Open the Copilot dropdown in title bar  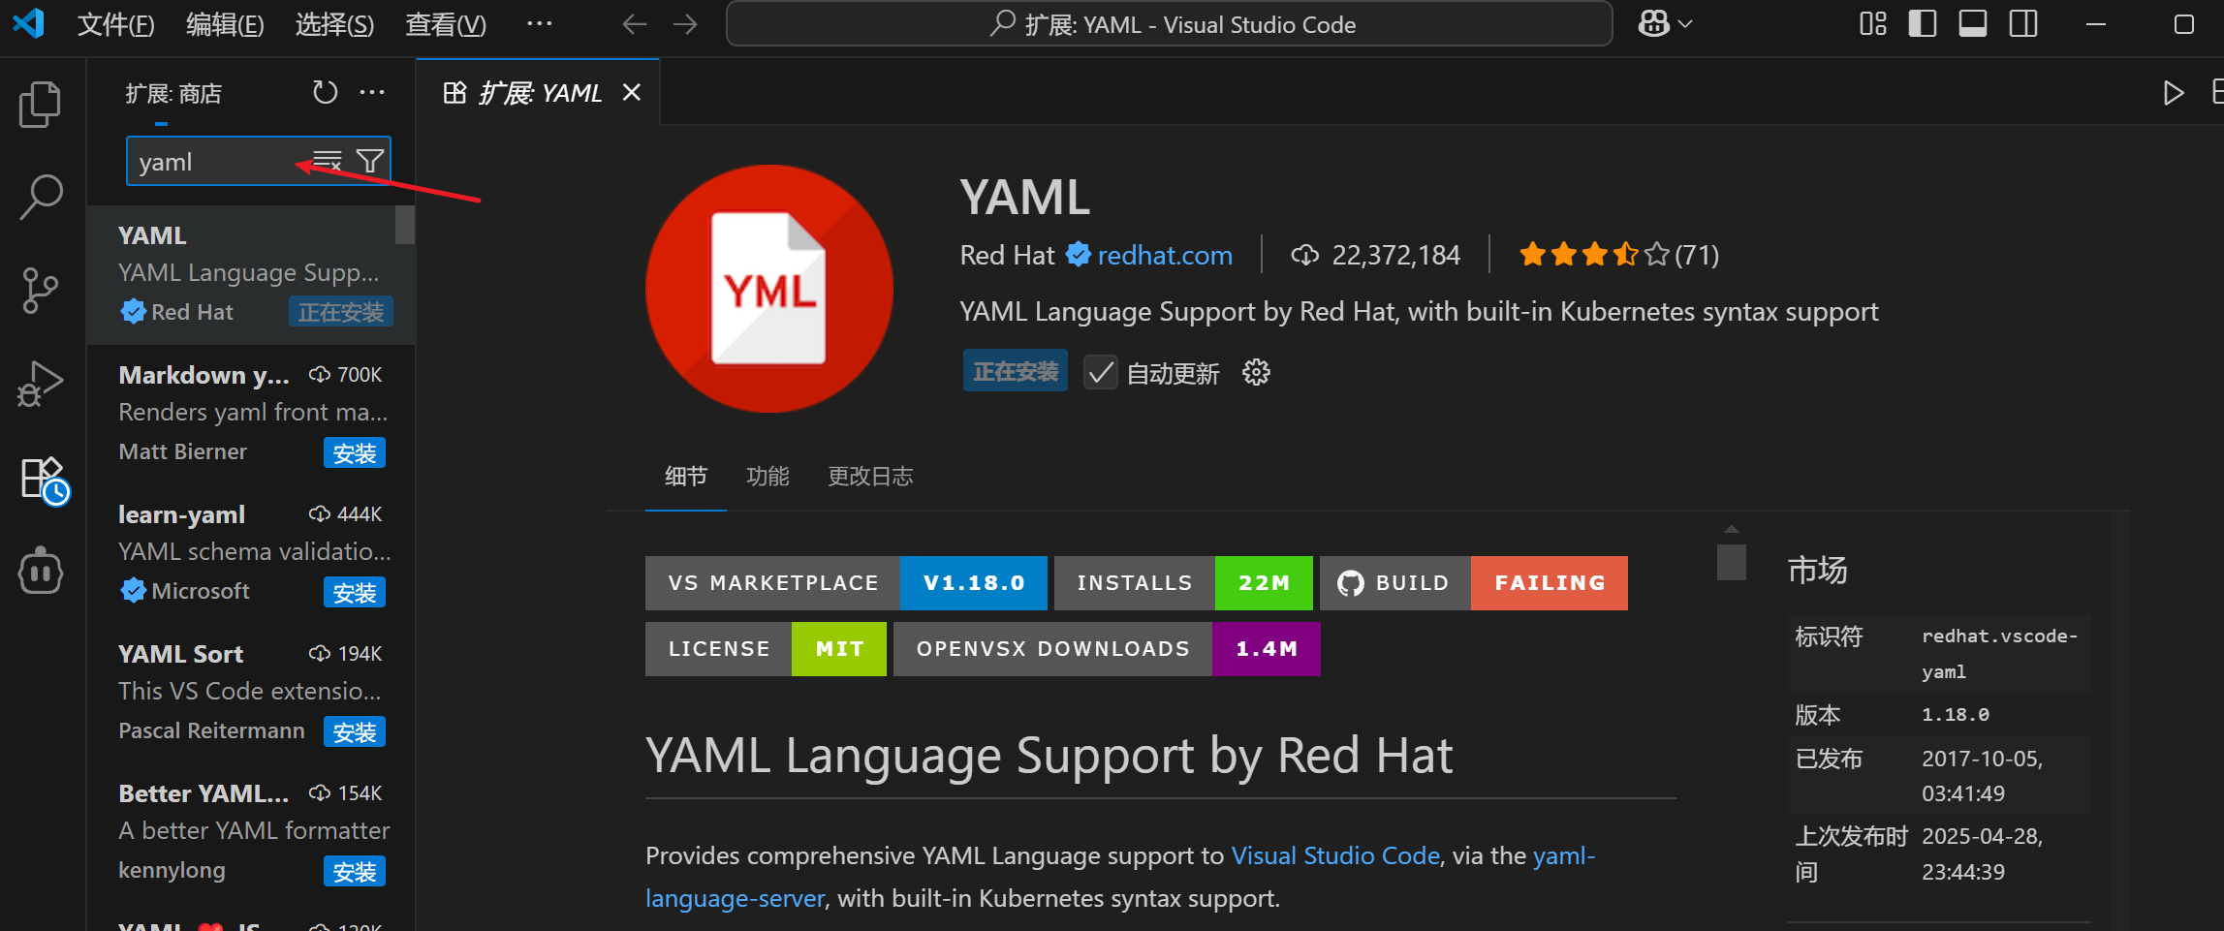coord(1664,24)
